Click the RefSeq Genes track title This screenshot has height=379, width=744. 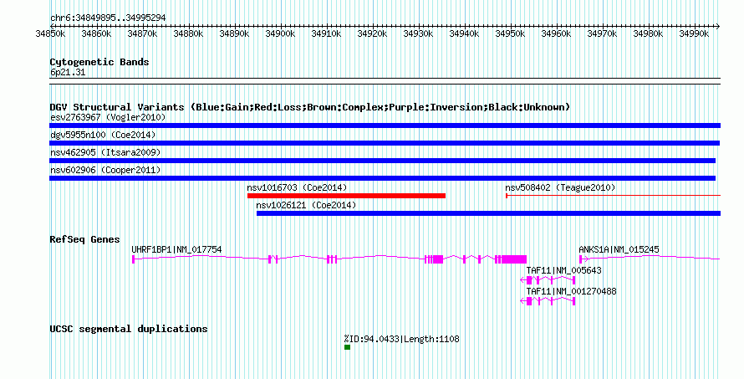(84, 239)
